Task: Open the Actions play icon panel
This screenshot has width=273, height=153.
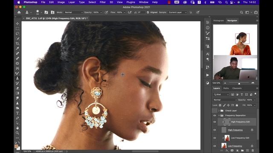Action: 208,75
